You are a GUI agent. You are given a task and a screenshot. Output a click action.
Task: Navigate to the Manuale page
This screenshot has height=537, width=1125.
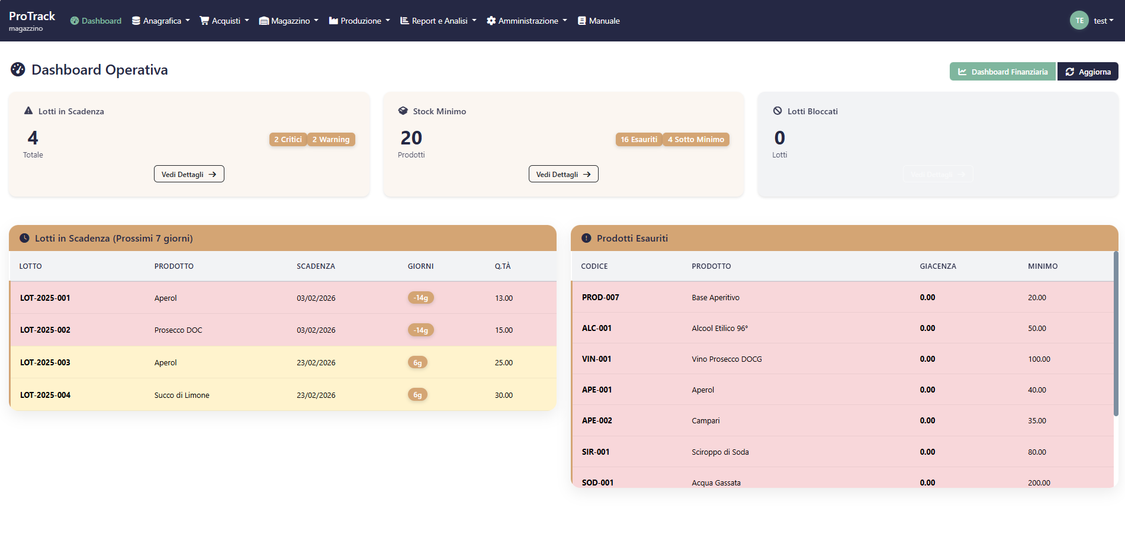pos(599,20)
